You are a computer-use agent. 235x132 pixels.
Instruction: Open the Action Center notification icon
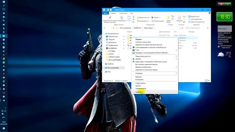[4, 128]
